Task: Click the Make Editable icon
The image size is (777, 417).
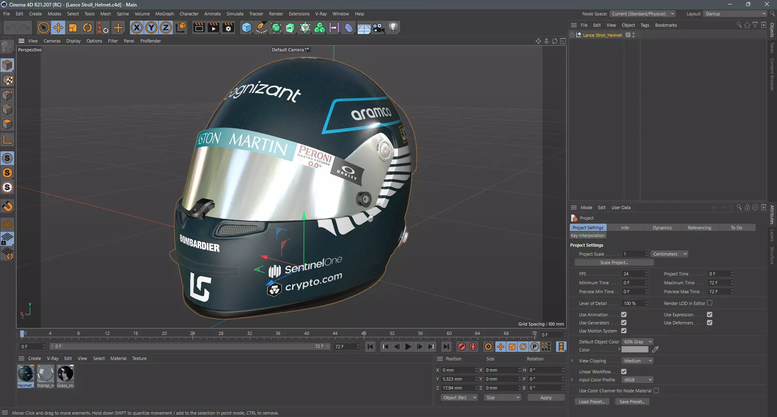Action: pos(7,48)
